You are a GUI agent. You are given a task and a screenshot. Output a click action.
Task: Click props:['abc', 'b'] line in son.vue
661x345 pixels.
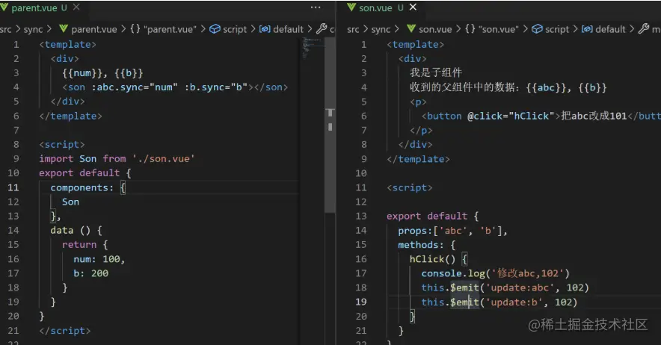coord(452,231)
